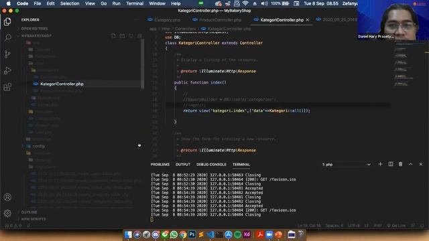This screenshot has height=241, width=429.
Task: Click New Folder icon in MYBAKERYSHOP header
Action: pyautogui.click(x=122, y=35)
